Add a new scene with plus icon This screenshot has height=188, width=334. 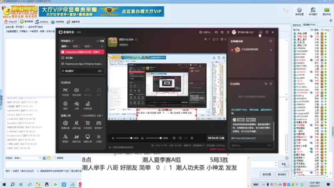tap(102, 46)
